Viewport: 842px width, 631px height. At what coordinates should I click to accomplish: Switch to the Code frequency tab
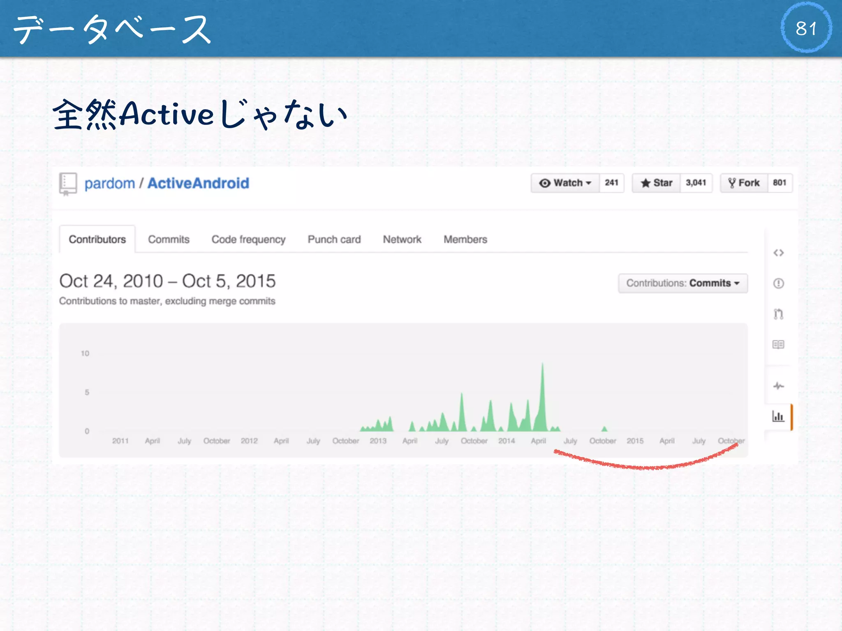coord(248,240)
